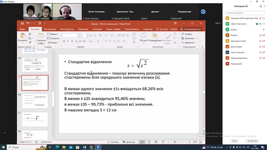Viewport: 267px width, 150px height.
Task: Click the Cut scissors icon
Action: (30, 34)
